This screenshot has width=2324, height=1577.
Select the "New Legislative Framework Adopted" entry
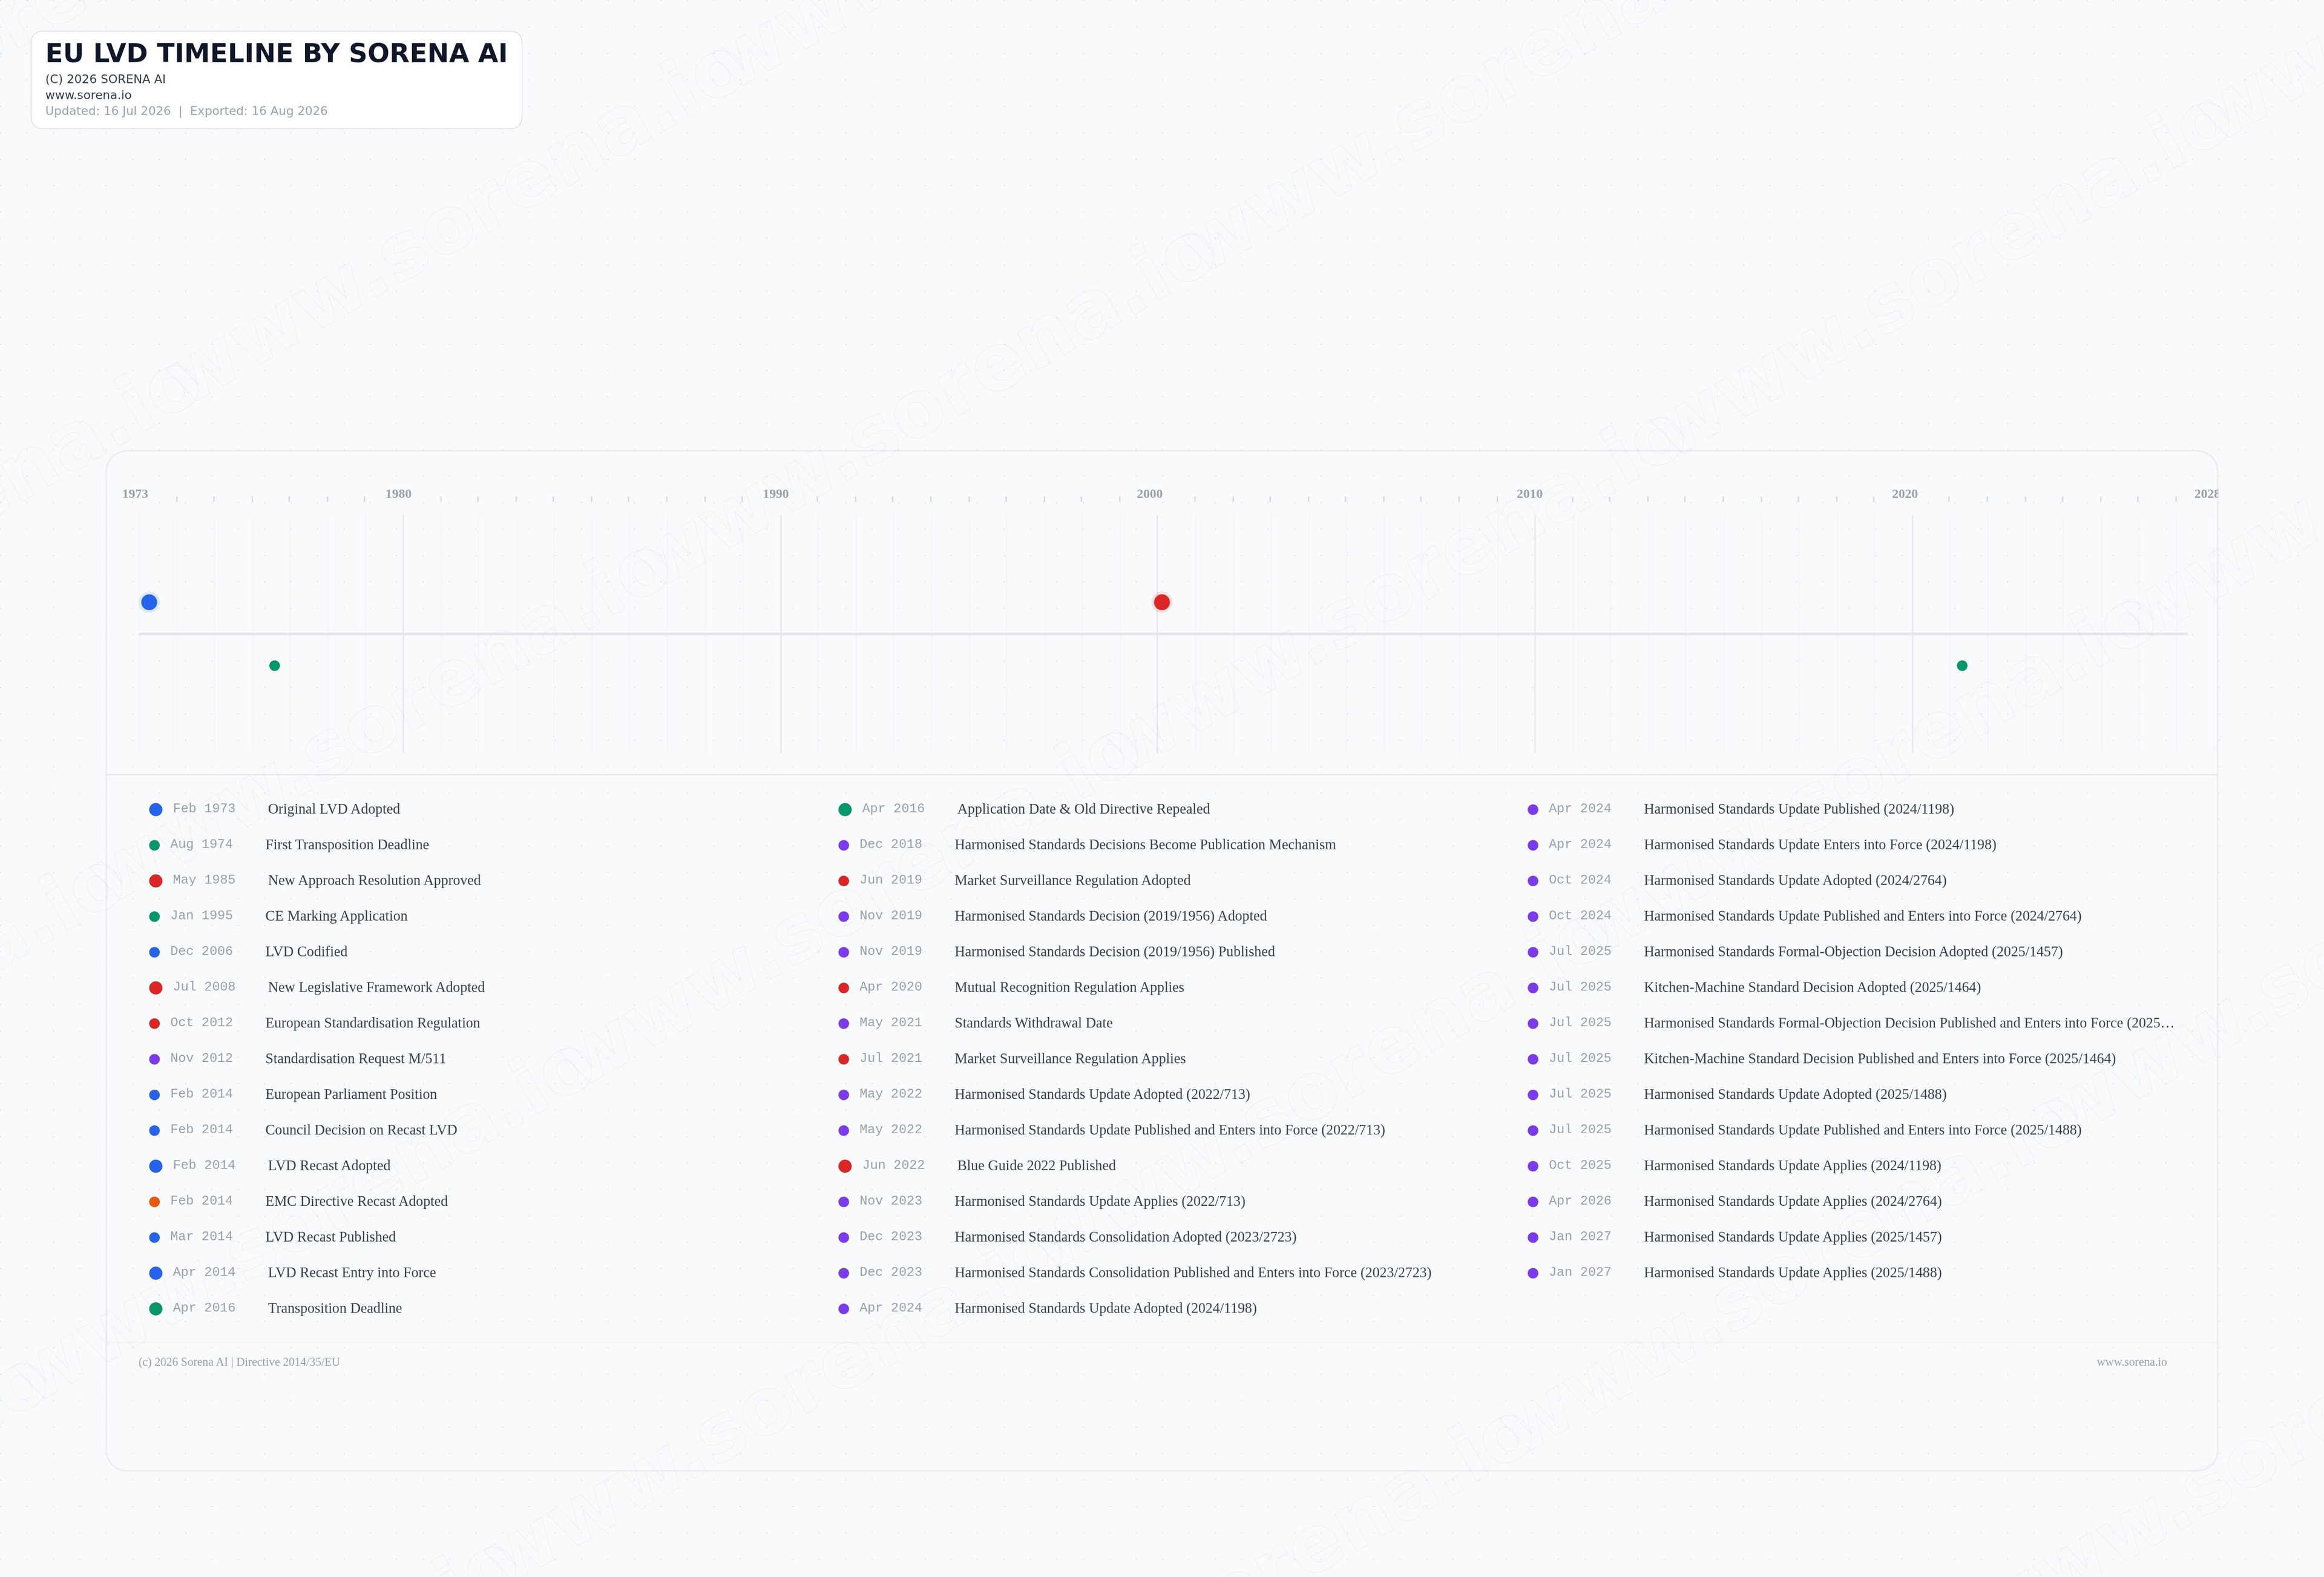point(376,988)
